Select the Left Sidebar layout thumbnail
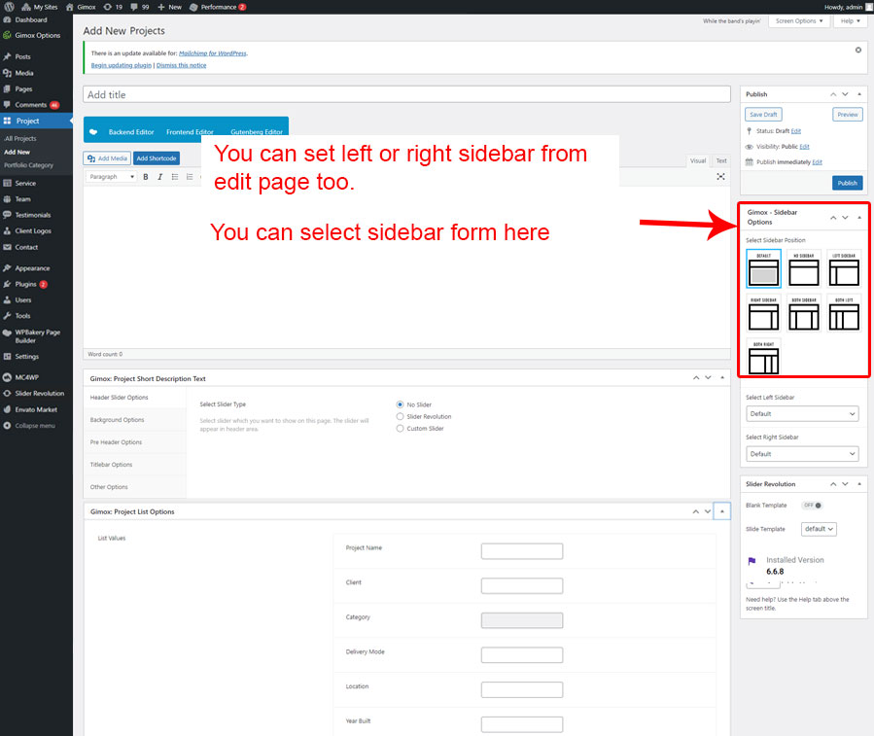Image resolution: width=874 pixels, height=736 pixels. (844, 269)
